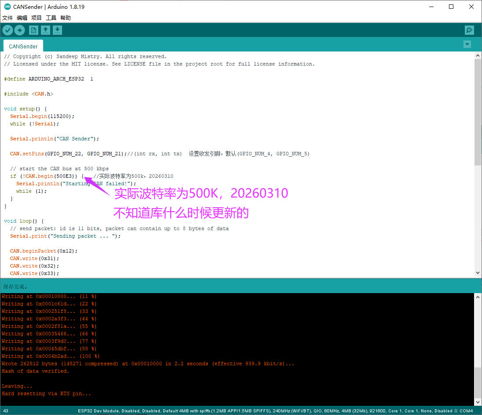Click the 'CAN.beginPacket(0x12);' line

[44, 251]
